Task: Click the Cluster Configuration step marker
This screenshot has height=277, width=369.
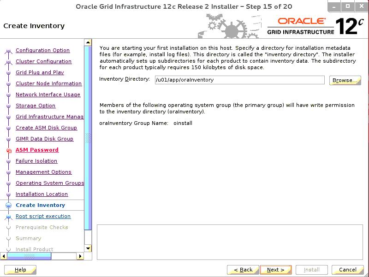Action: (x=8, y=62)
